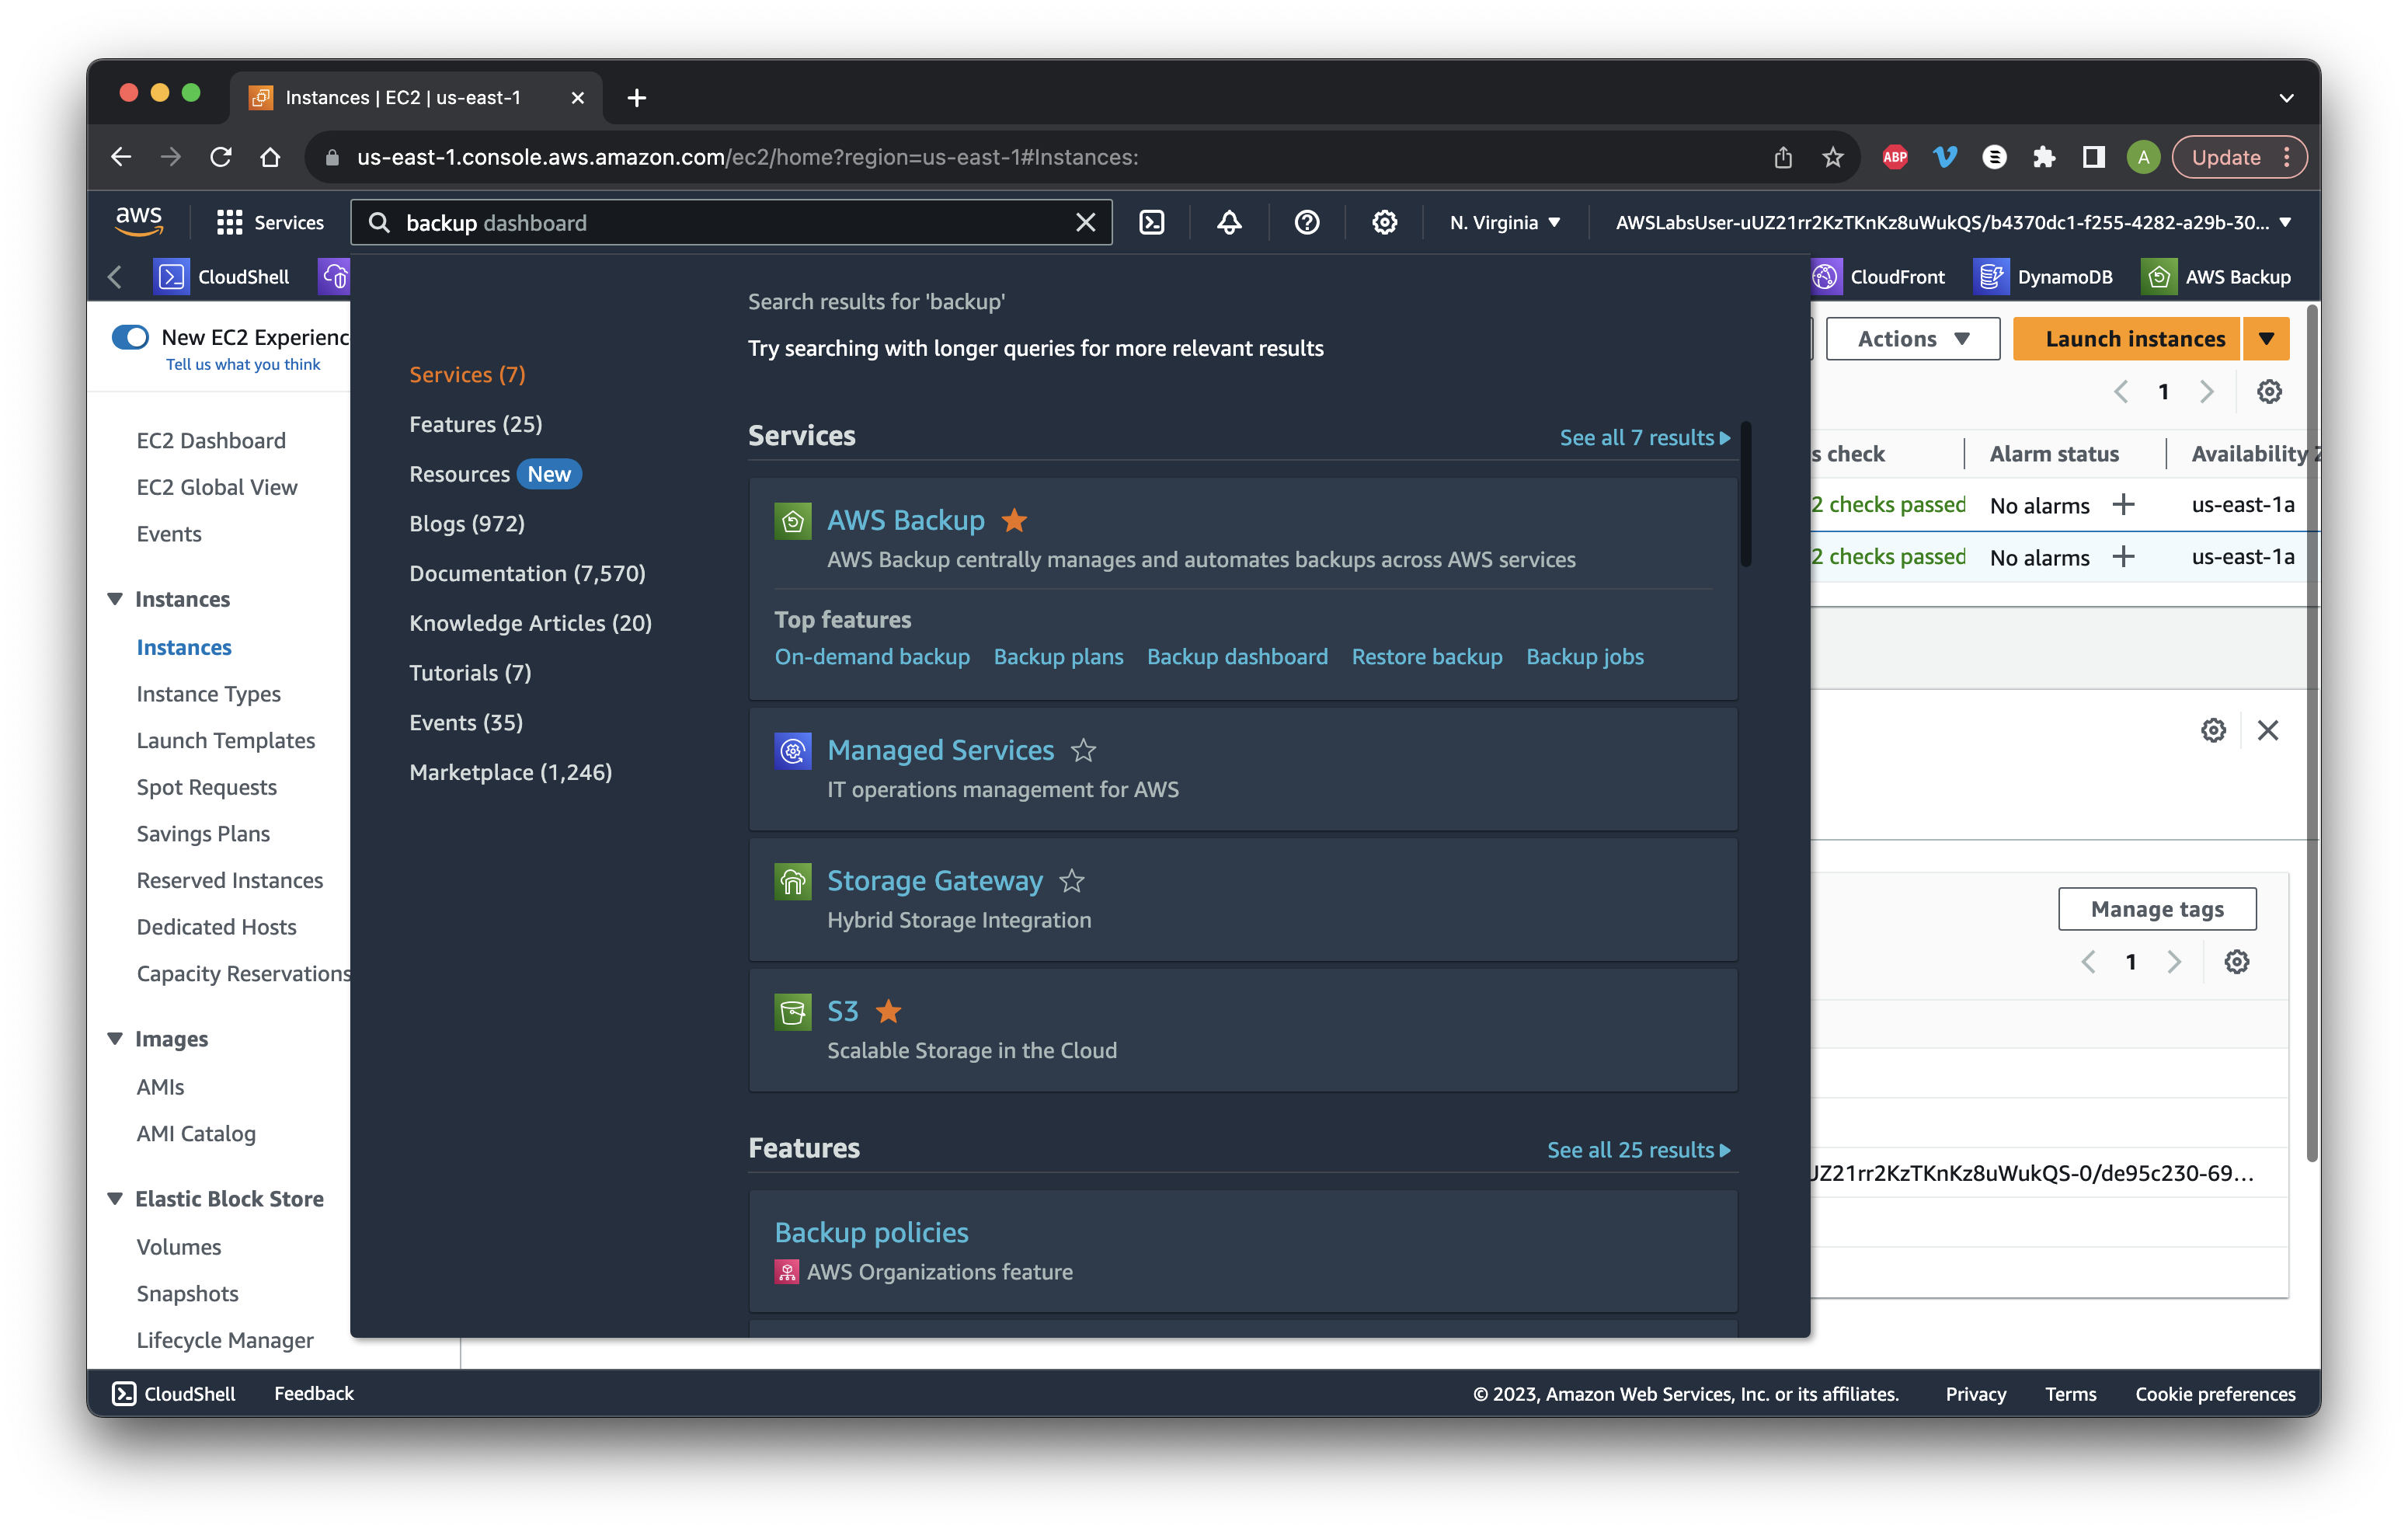Clear the search box with X
Screen dimensions: 2408x1532
coord(1085,222)
